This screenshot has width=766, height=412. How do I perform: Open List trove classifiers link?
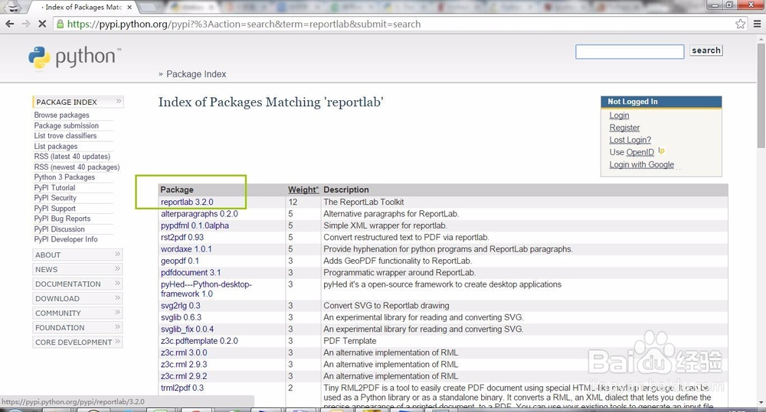(x=65, y=135)
